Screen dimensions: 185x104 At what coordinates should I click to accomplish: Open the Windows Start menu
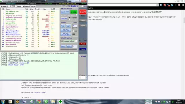pyautogui.click(x=3, y=102)
